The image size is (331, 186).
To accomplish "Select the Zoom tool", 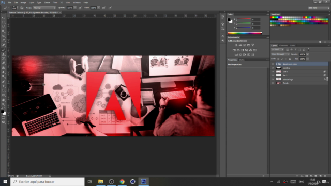I will click(4, 104).
